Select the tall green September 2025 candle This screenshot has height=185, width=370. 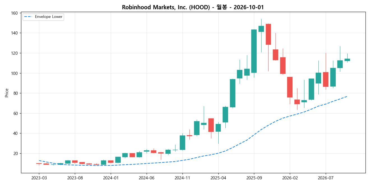tap(254, 51)
